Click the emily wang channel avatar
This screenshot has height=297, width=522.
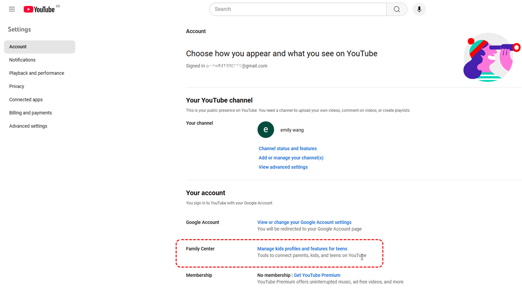pos(266,130)
